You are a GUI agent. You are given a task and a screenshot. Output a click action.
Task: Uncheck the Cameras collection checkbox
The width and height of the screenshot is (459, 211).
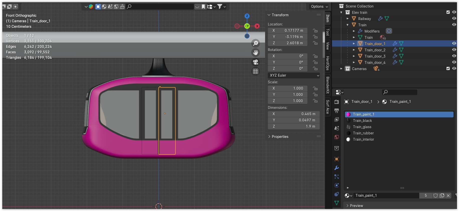448,69
